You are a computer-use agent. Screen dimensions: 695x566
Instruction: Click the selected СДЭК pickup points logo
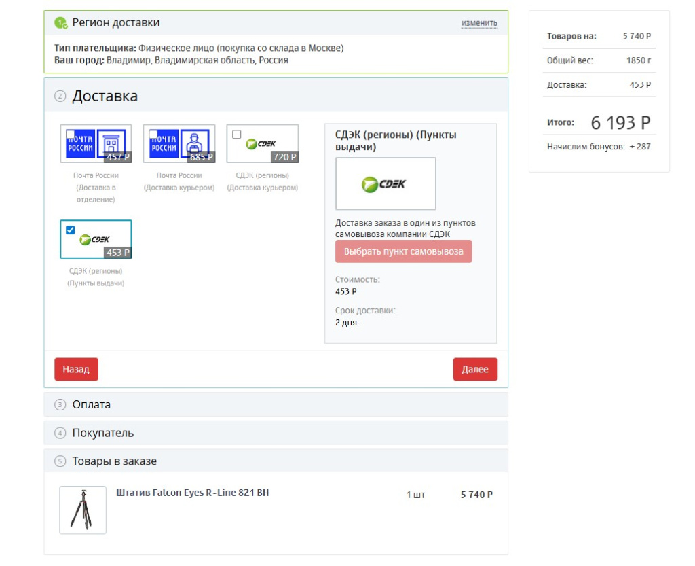click(95, 239)
